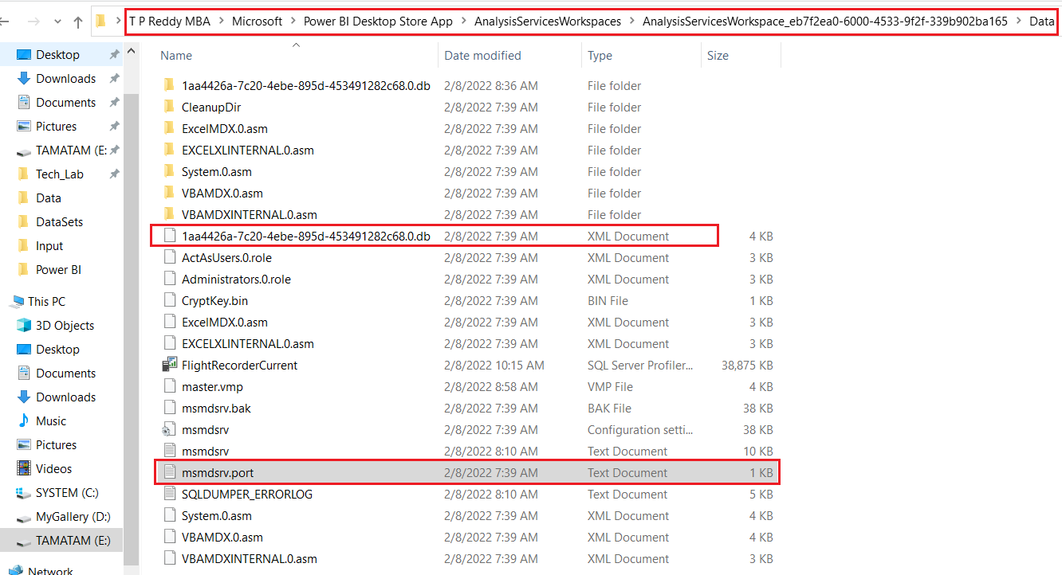Click VBAMDXINTERNAL.0.asm folder icon
Viewport: 1062px width, 575px height.
click(168, 214)
